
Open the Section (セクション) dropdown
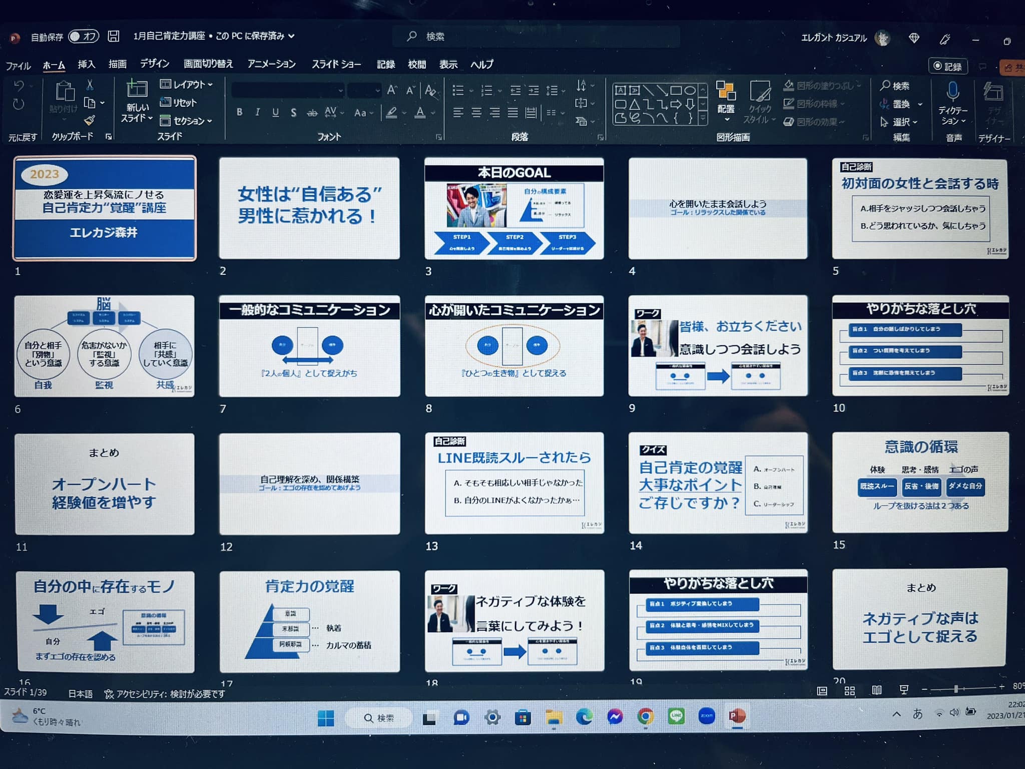click(x=186, y=121)
